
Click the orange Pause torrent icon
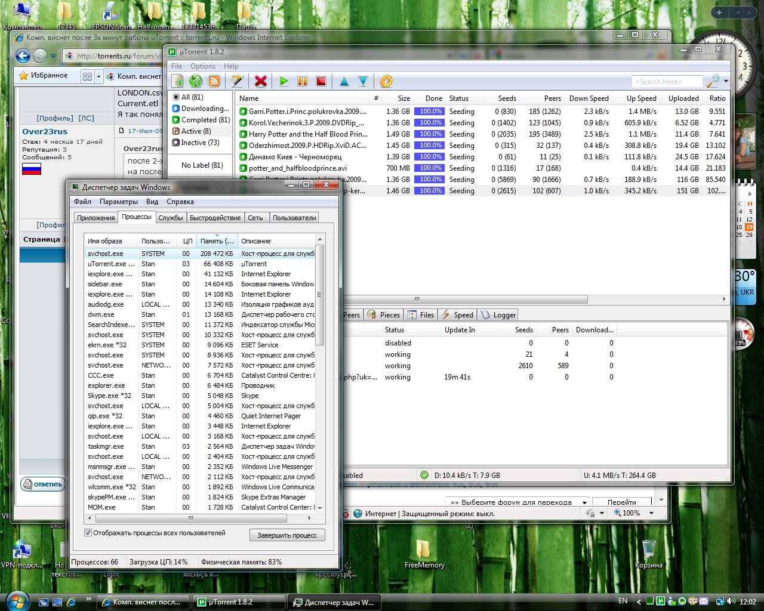(x=303, y=81)
